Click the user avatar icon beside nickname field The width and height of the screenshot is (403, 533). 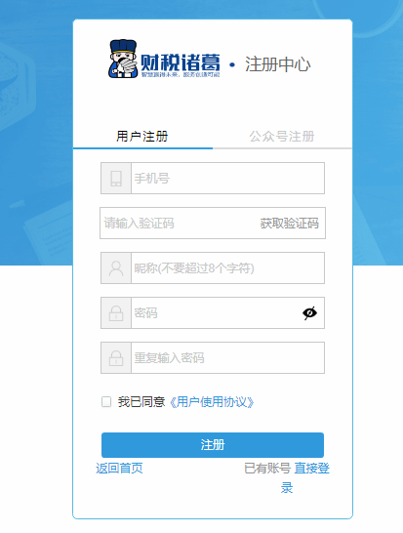point(116,268)
